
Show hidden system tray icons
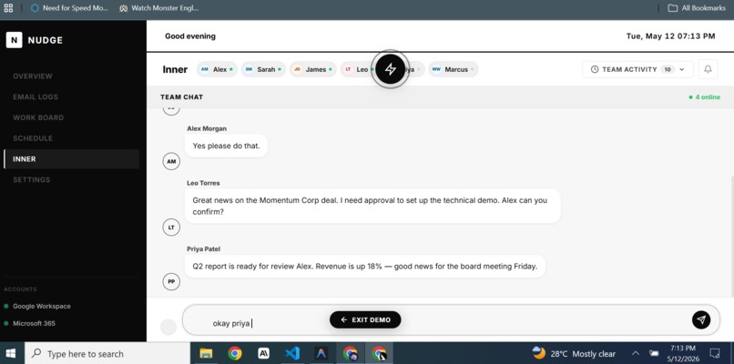click(x=636, y=353)
